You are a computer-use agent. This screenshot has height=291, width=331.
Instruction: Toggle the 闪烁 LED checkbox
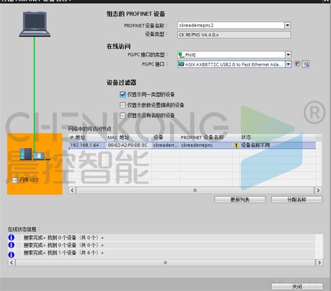tap(15, 180)
